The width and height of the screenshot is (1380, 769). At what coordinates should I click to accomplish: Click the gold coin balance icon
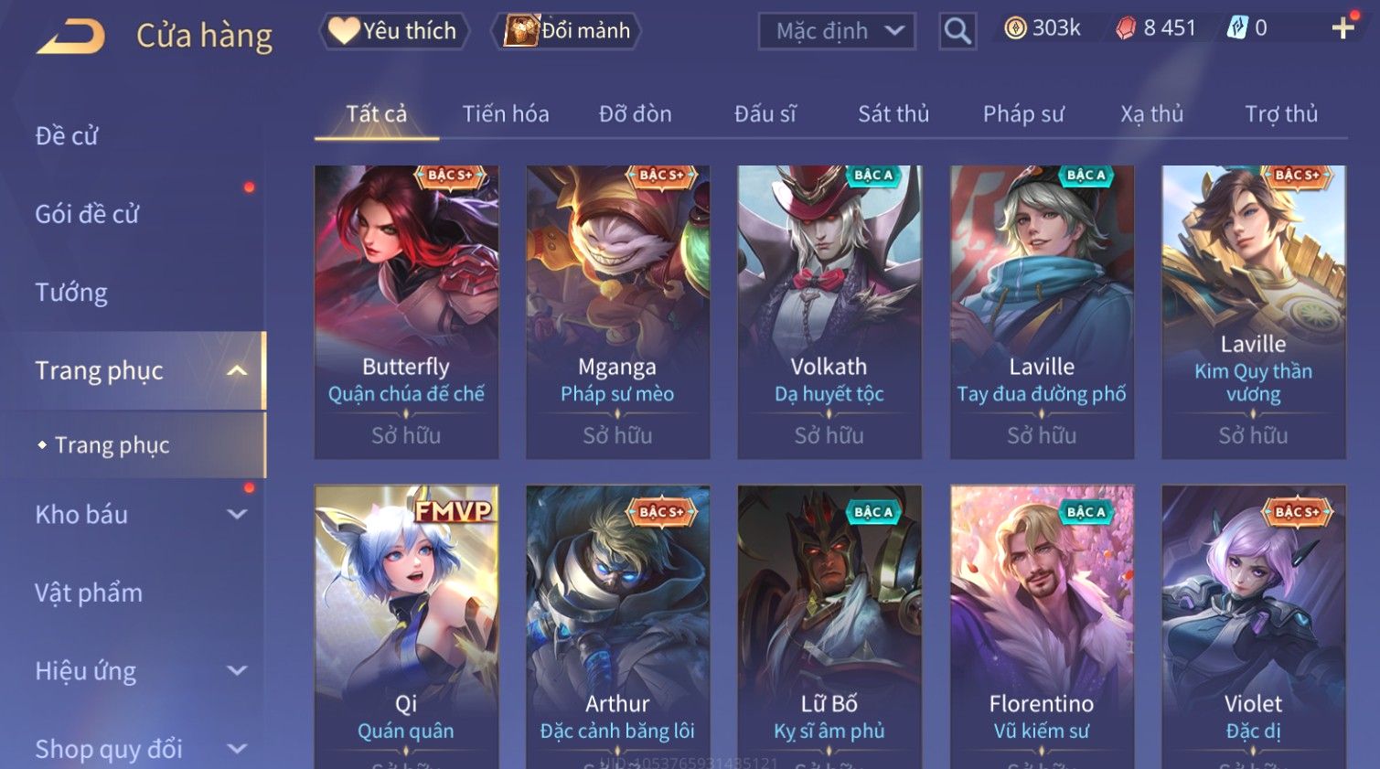click(1015, 28)
